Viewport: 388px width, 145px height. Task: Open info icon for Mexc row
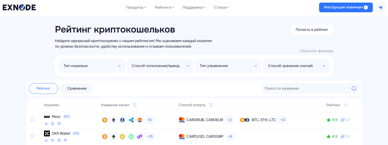32,120
